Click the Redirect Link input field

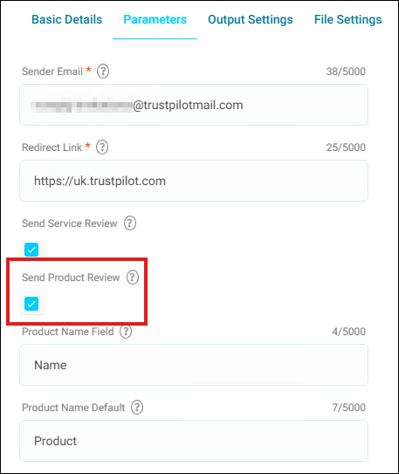[x=194, y=181]
